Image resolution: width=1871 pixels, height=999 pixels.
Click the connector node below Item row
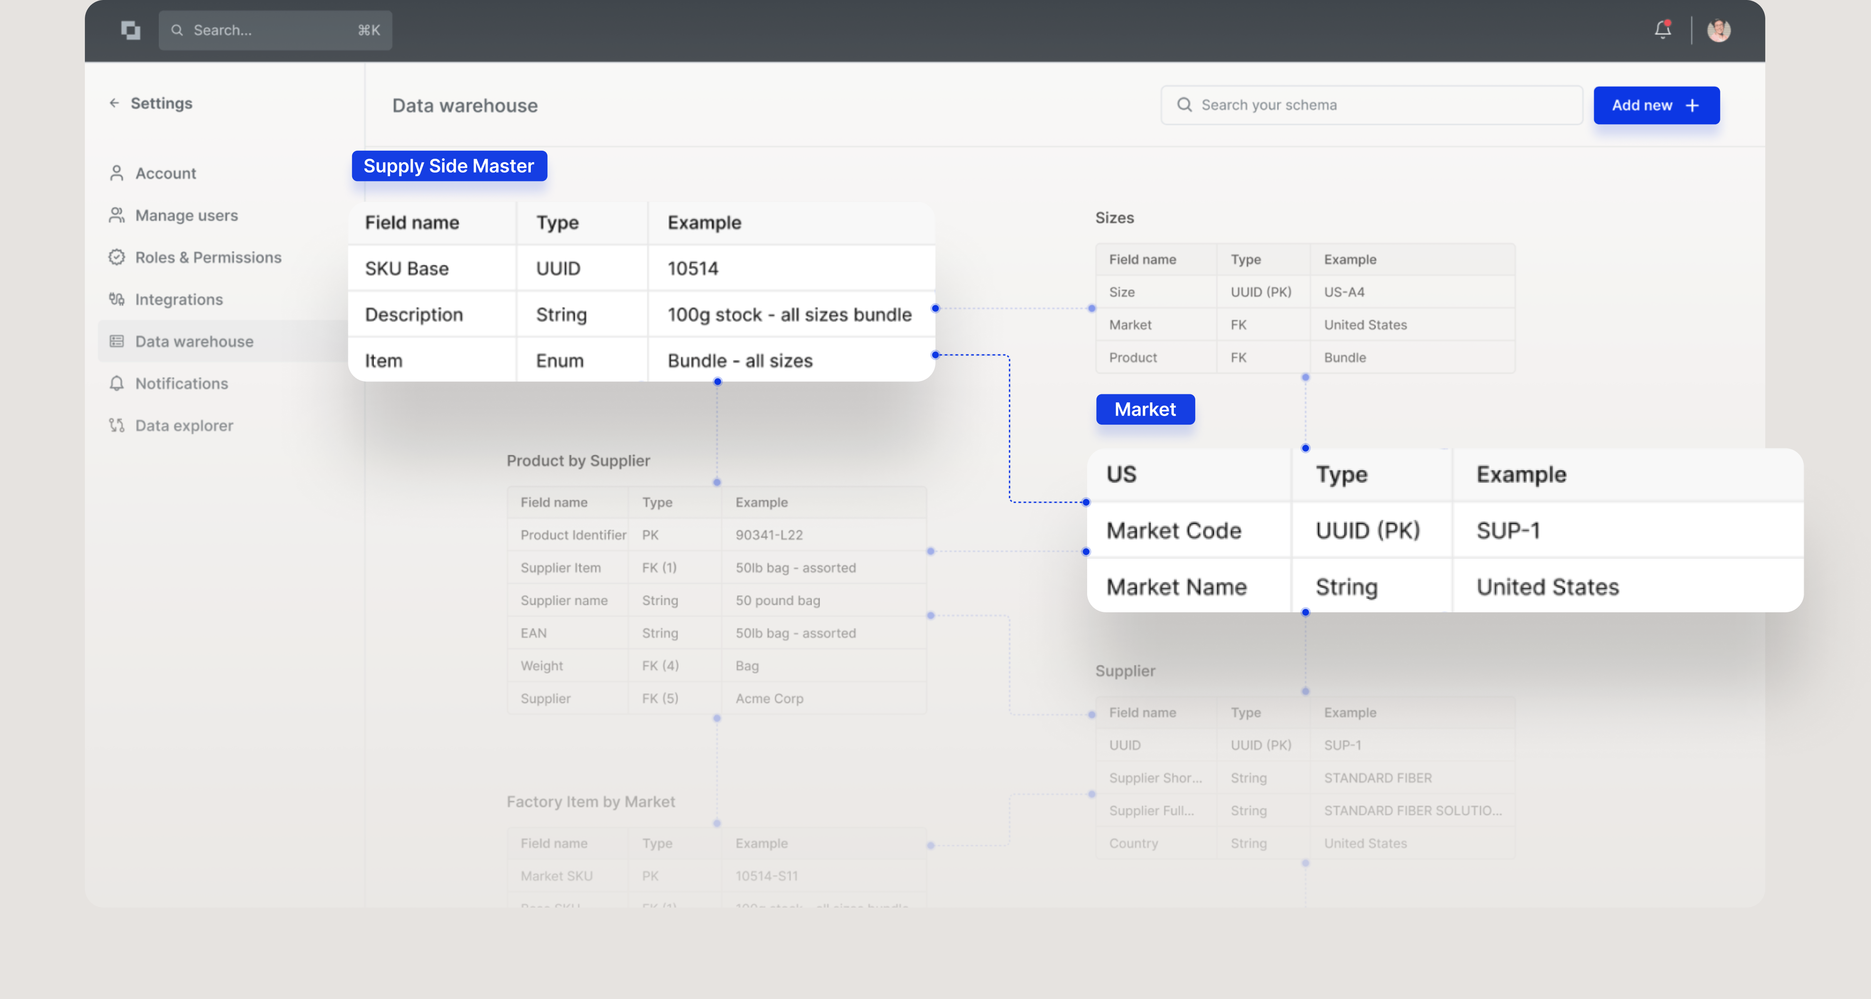point(717,381)
